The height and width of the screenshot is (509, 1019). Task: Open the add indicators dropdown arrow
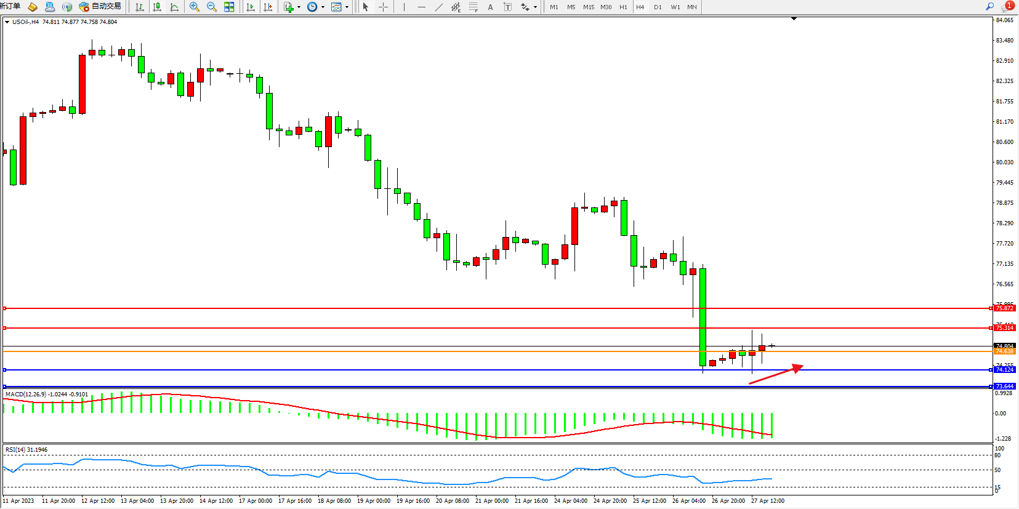coord(299,7)
